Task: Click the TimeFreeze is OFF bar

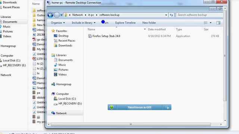Action: (x=139, y=107)
